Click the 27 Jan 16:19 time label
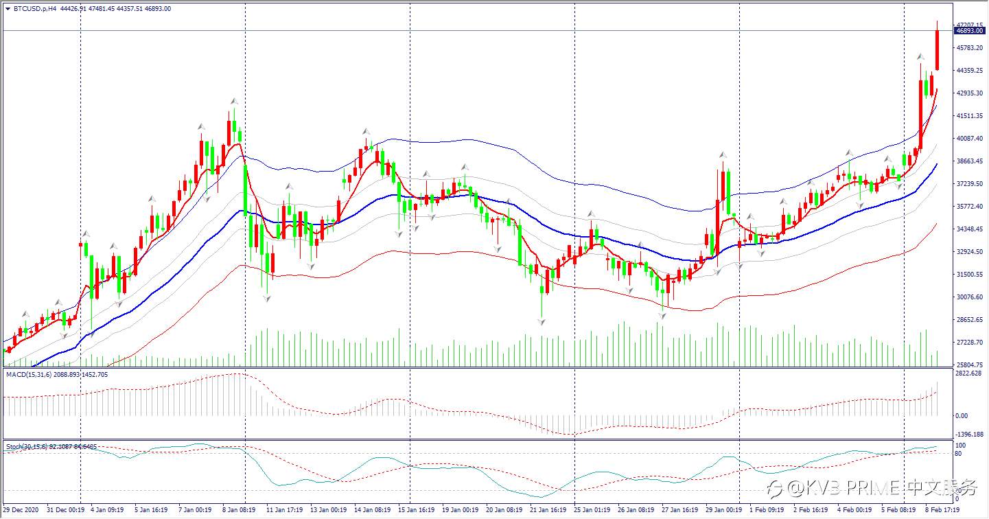Viewport: 989px width, 519px height. pyautogui.click(x=679, y=510)
